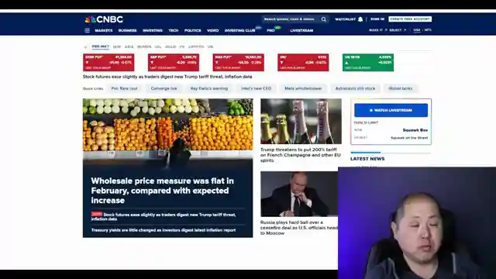Click Robot tanks quick link

400,88
